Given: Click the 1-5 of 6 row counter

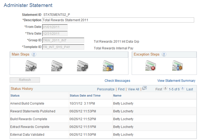Looking at the screenshot, I should [174, 89].
